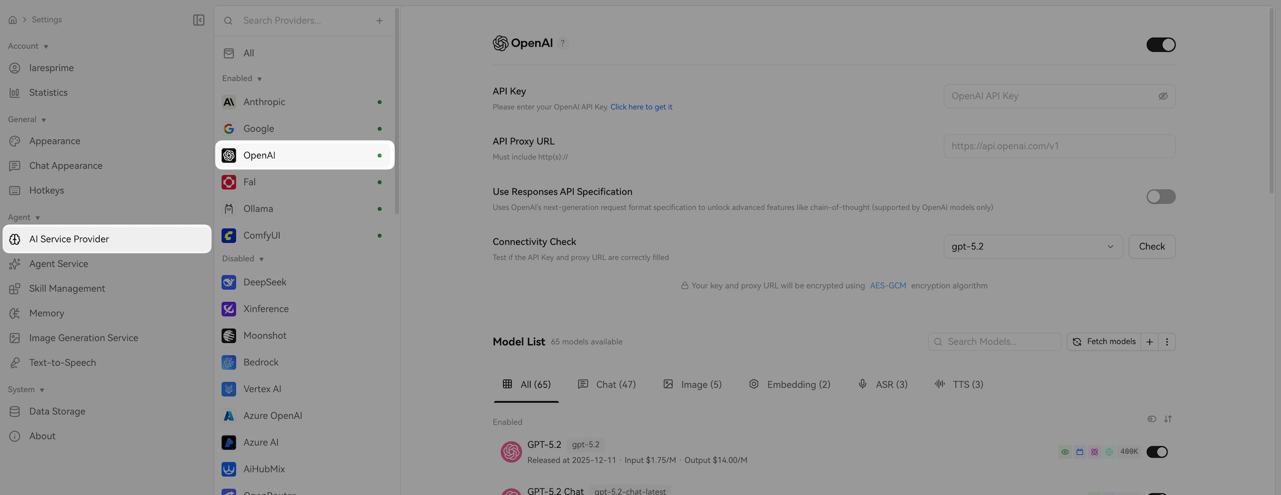The width and height of the screenshot is (1281, 495).
Task: Open the Statistics page
Action: pyautogui.click(x=107, y=93)
